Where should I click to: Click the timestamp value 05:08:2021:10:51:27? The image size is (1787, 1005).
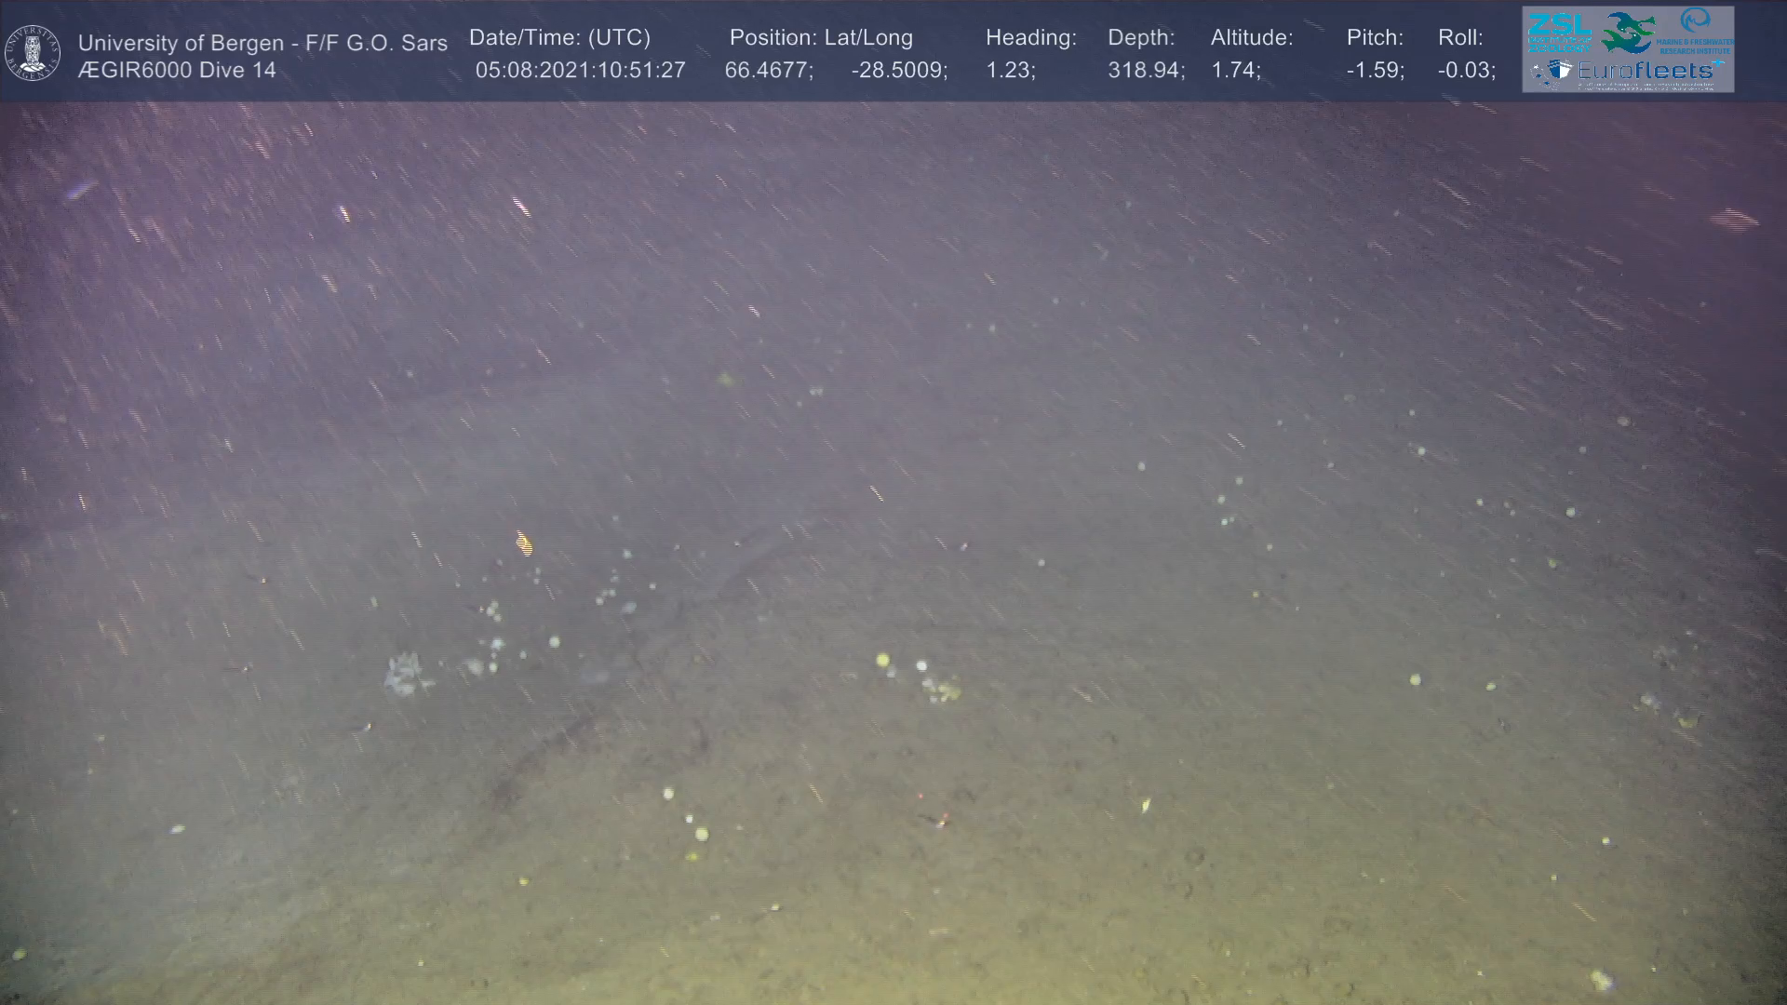(580, 70)
